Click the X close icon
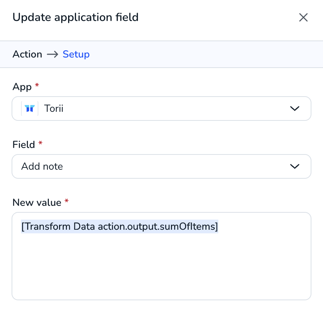 click(303, 17)
